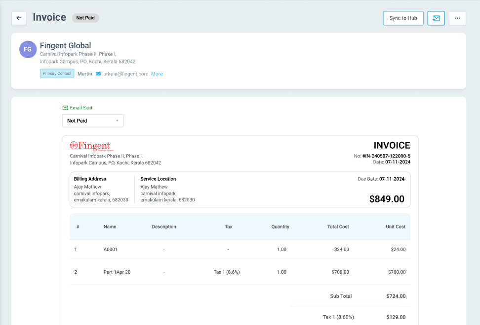Click the back arrow button

[19, 18]
